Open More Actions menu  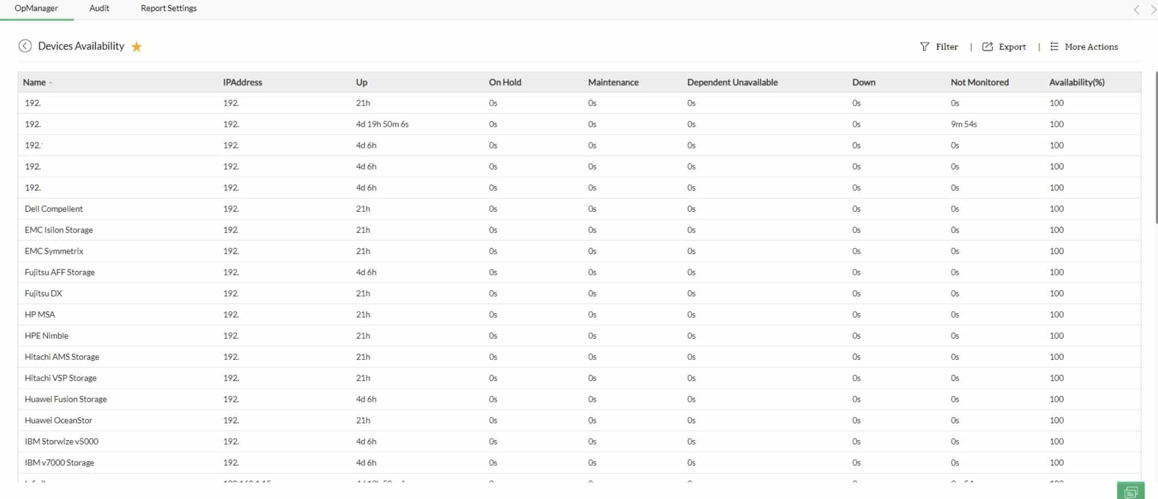[1091, 47]
